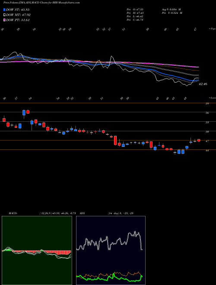Click the 44 price axis label
216x285 pixels.
pos(207,151)
